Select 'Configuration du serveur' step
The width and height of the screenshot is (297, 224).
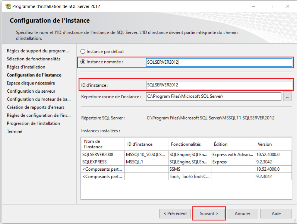pos(31,91)
